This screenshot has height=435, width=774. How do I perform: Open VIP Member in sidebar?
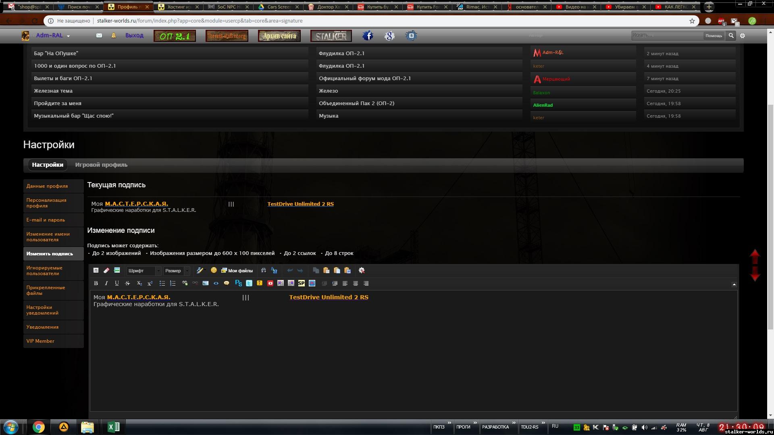[53, 341]
